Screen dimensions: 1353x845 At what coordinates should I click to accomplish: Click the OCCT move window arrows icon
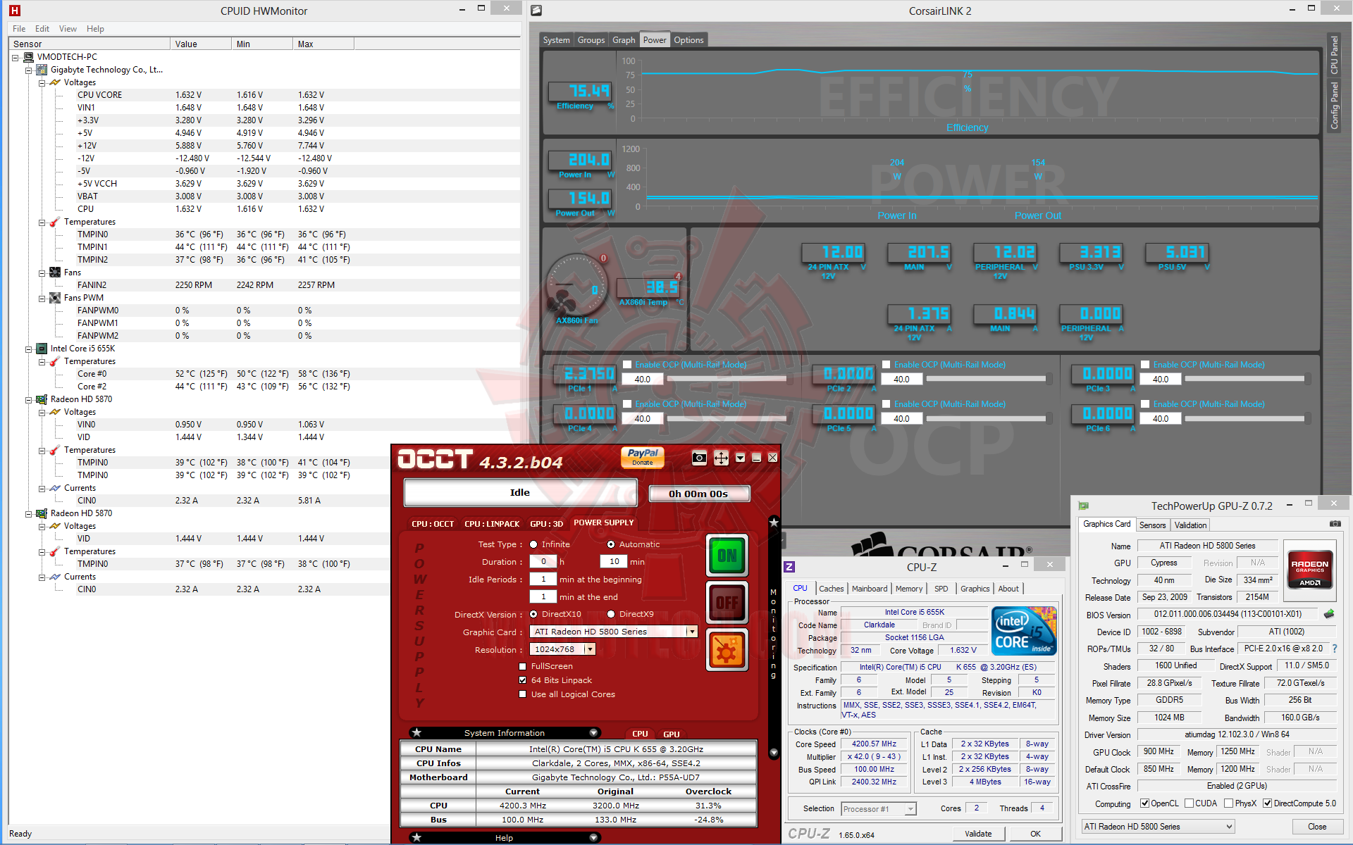click(721, 458)
